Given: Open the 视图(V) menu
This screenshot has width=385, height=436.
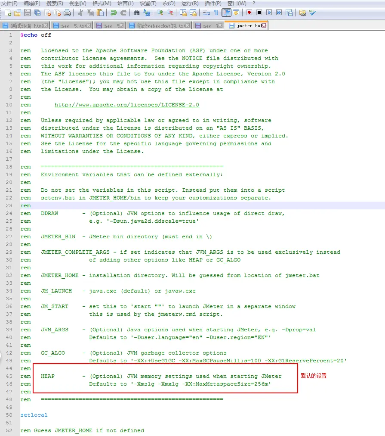Looking at the screenshot, I should pyautogui.click(x=77, y=3).
